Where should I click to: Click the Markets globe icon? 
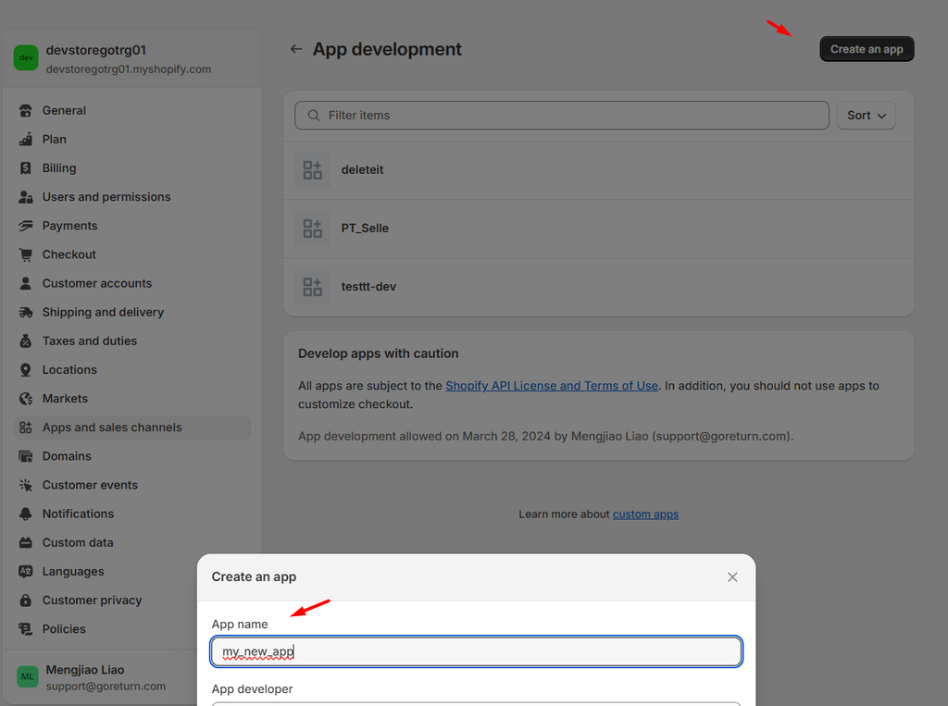click(26, 399)
